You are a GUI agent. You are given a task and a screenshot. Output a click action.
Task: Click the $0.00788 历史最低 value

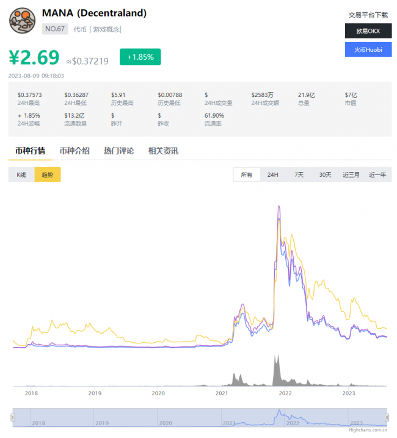click(x=170, y=95)
